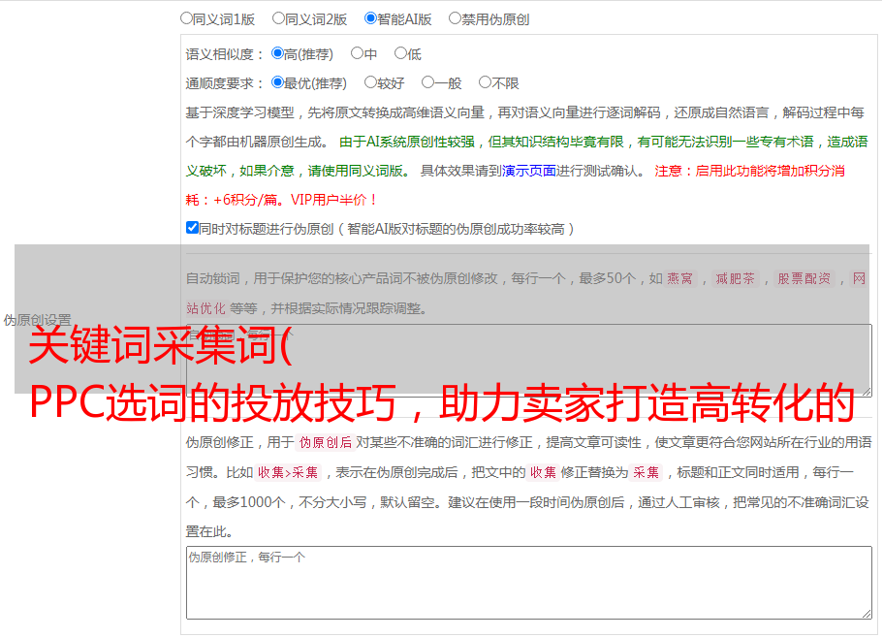Click the 伪原创后 highlighted tag

(326, 442)
